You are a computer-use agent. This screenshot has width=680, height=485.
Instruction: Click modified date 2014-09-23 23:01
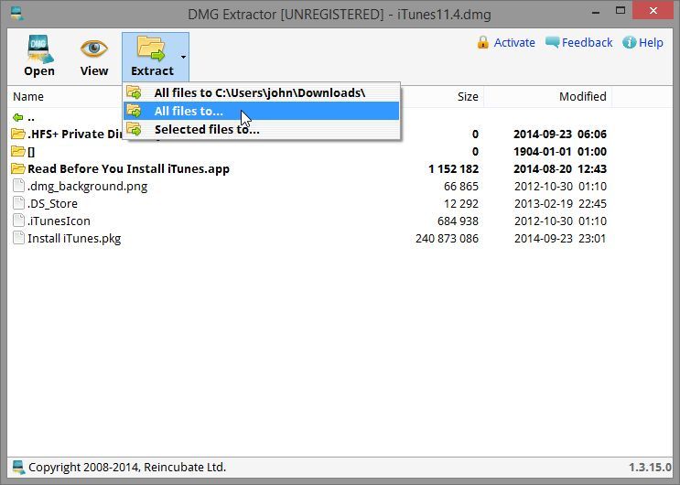click(x=560, y=238)
